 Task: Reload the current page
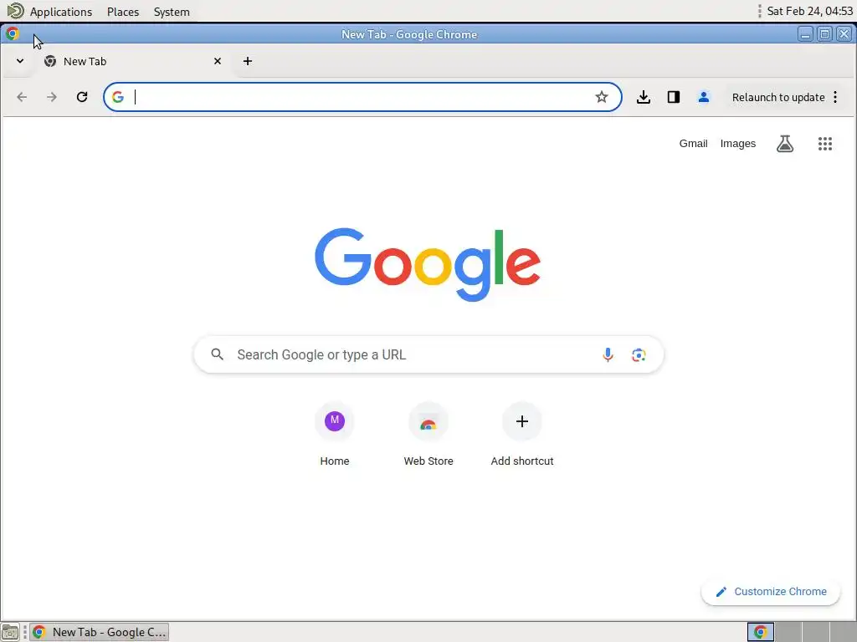[82, 97]
